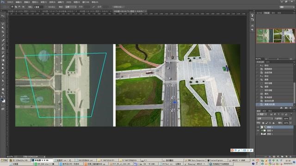Screen dimensions: 296x166
Task: Open the first menu in the menu bar
Action: point(10,2)
